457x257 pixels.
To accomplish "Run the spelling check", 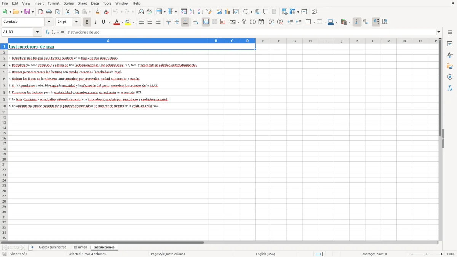I will point(149,12).
